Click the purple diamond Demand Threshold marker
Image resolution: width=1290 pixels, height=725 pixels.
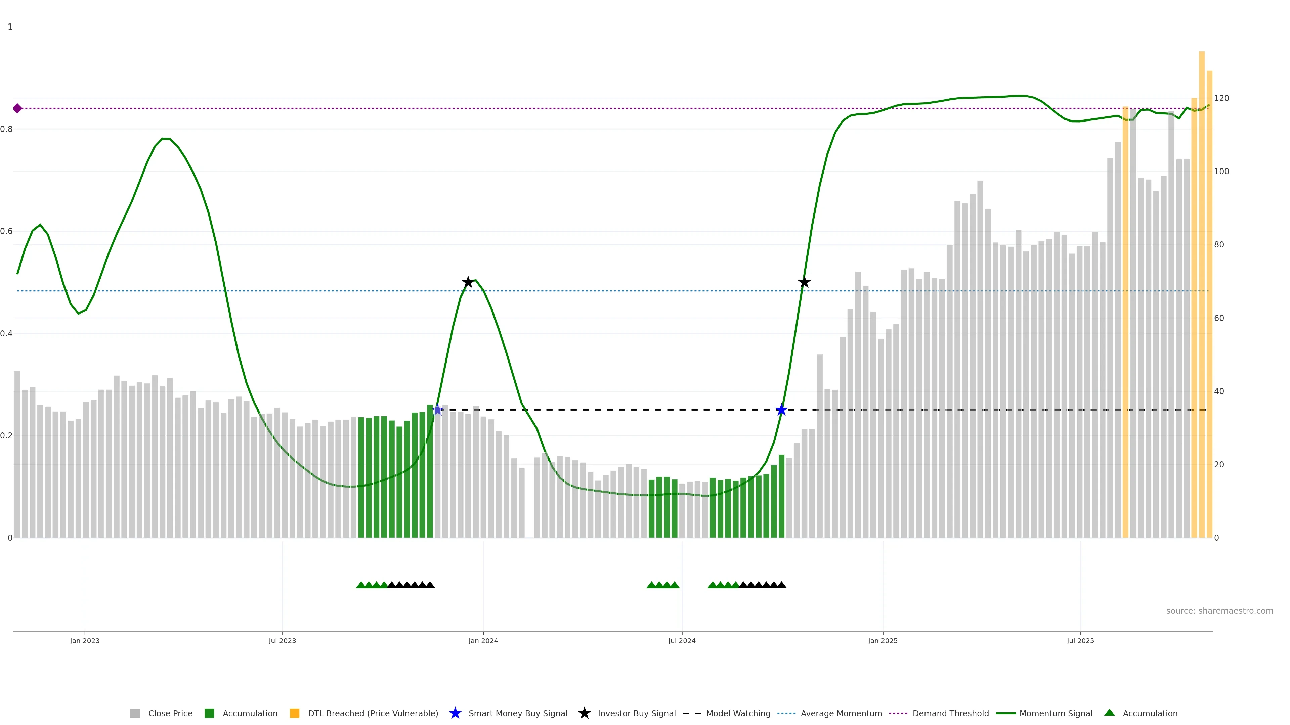coord(17,108)
